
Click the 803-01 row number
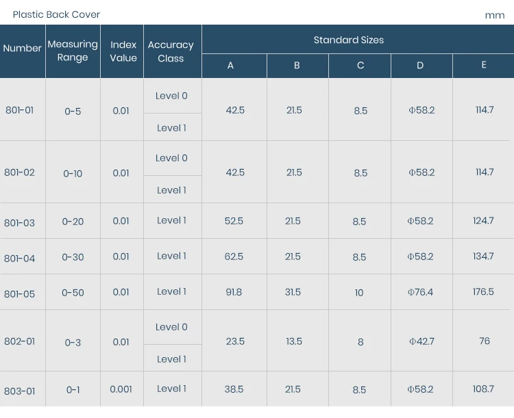coord(19,391)
